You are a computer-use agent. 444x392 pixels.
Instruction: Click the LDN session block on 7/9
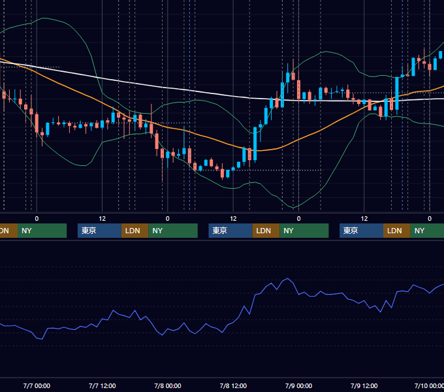tap(397, 231)
